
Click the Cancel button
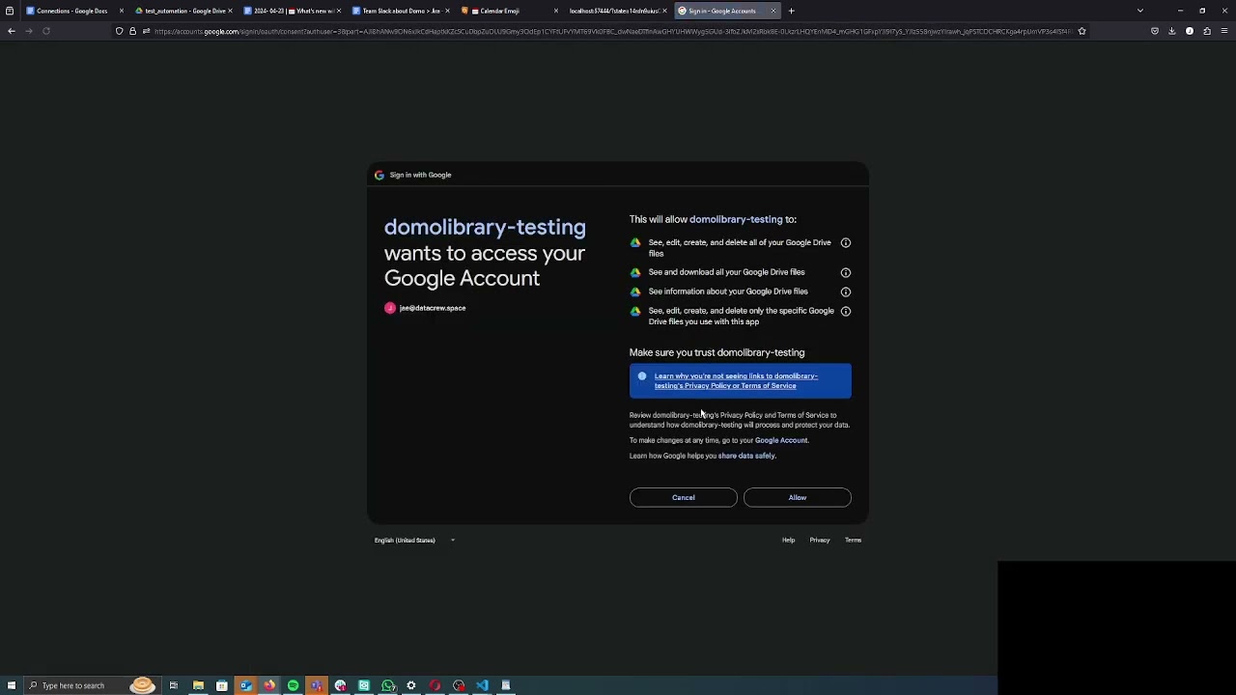pos(684,497)
